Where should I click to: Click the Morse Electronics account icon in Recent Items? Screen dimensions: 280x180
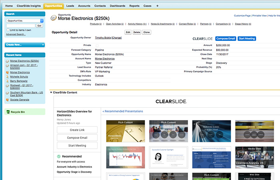7,72
